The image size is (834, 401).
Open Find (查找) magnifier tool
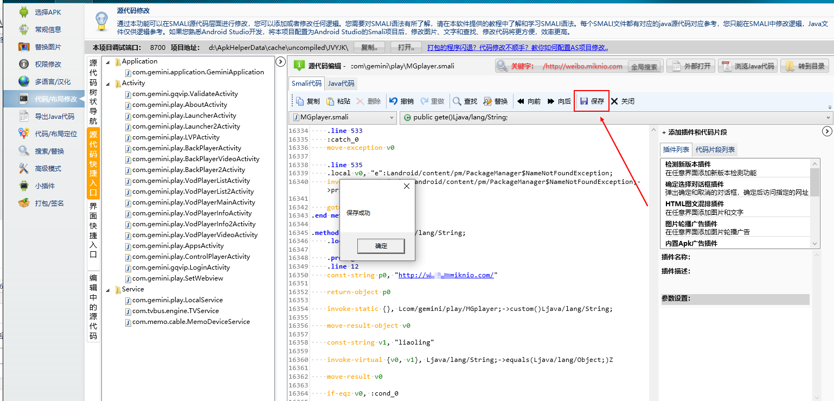click(x=457, y=101)
